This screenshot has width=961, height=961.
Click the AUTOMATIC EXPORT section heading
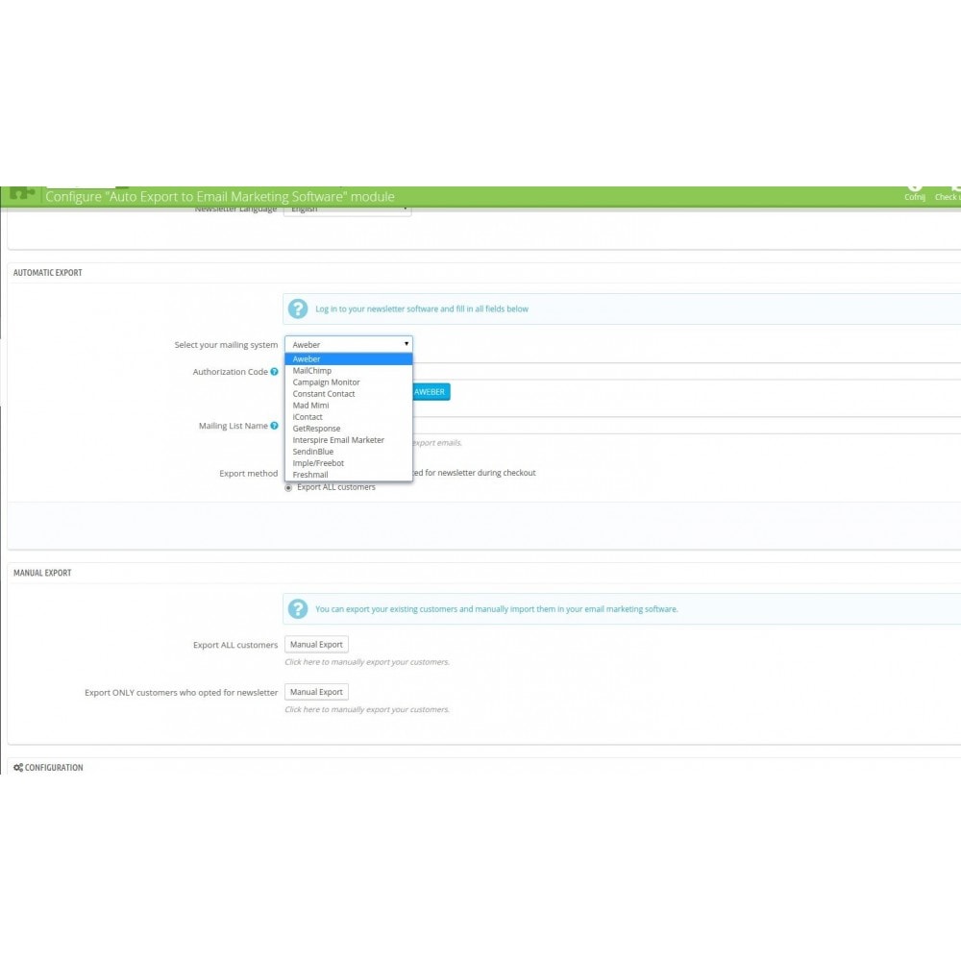(48, 273)
